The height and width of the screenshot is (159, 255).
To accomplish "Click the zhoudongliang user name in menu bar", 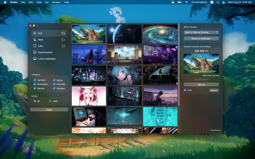I will coord(199,2).
